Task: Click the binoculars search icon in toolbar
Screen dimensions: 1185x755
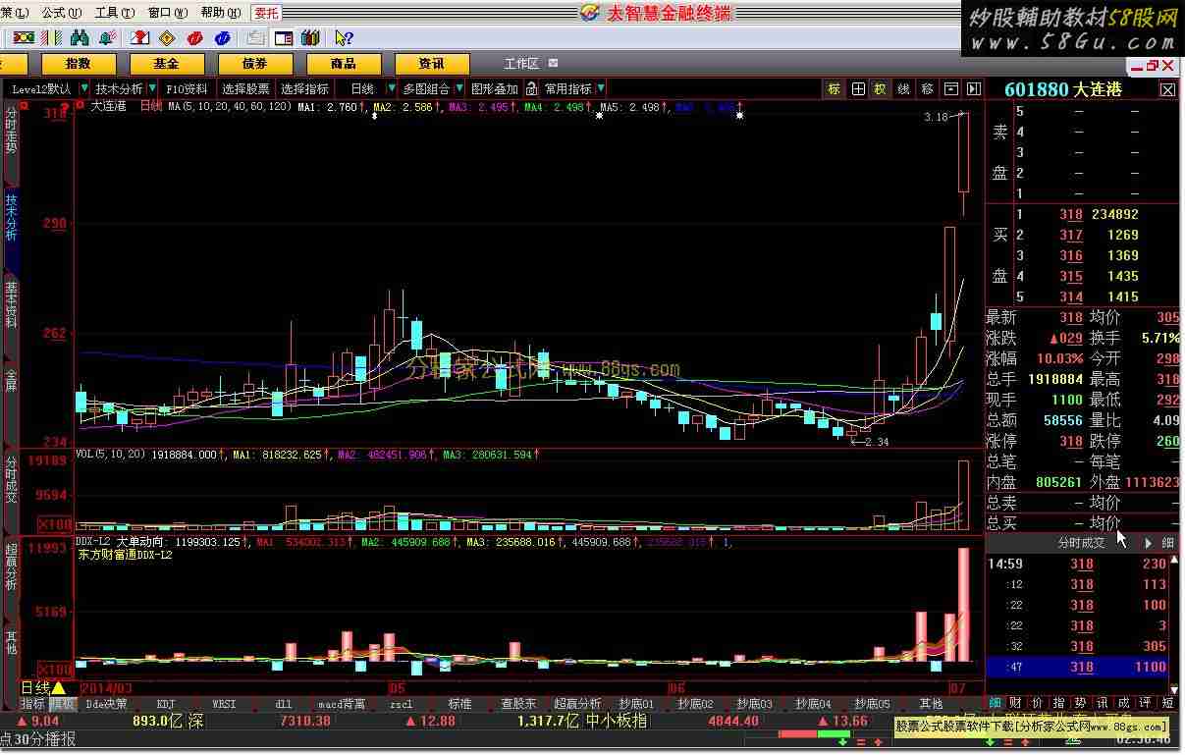Action: click(81, 38)
